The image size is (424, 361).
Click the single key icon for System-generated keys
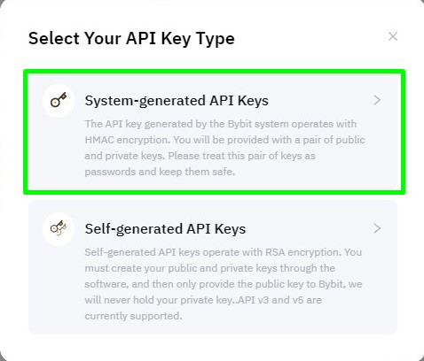click(x=59, y=100)
